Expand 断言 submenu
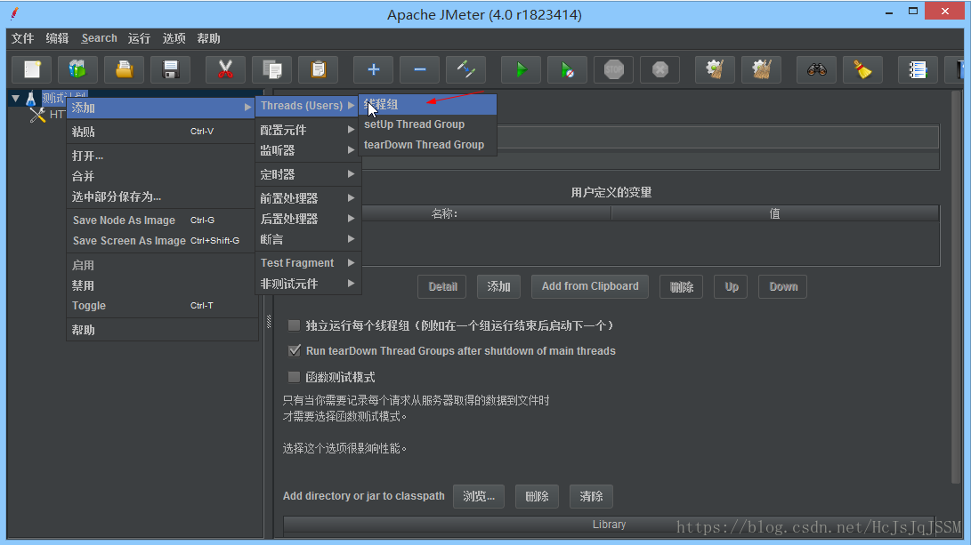Image resolution: width=971 pixels, height=545 pixels. (308, 239)
